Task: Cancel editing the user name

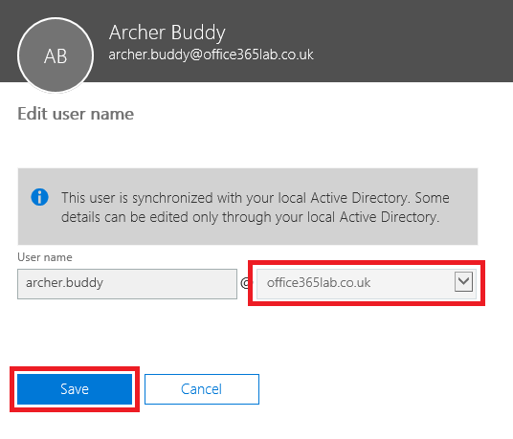Action: tap(202, 389)
